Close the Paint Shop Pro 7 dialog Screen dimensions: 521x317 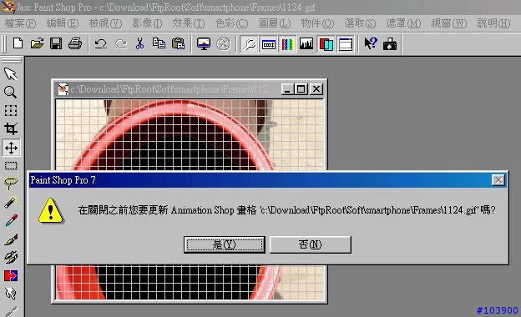click(x=498, y=180)
